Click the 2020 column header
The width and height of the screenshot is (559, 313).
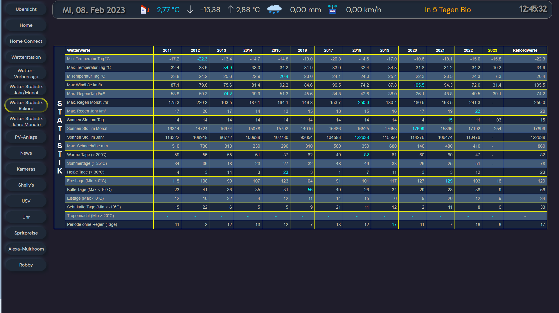pos(412,50)
